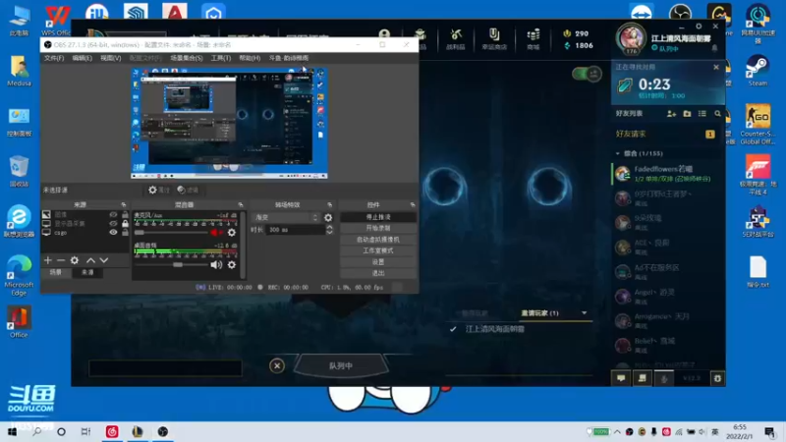Open the Windows Start menu
This screenshot has height=442, width=786.
[x=12, y=431]
